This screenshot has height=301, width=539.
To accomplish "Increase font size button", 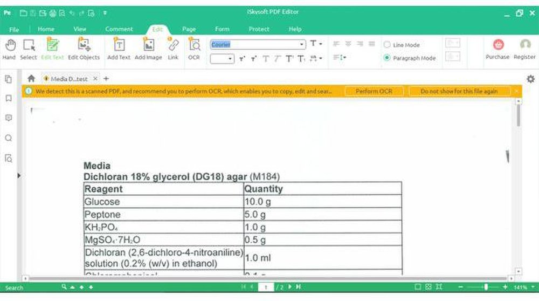I will click(243, 58).
